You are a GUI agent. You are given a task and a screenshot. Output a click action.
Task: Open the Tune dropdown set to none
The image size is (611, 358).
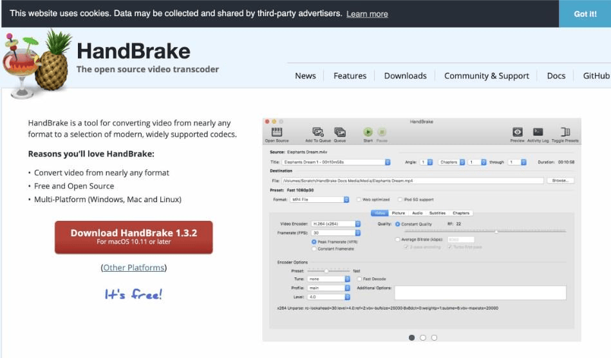329,279
